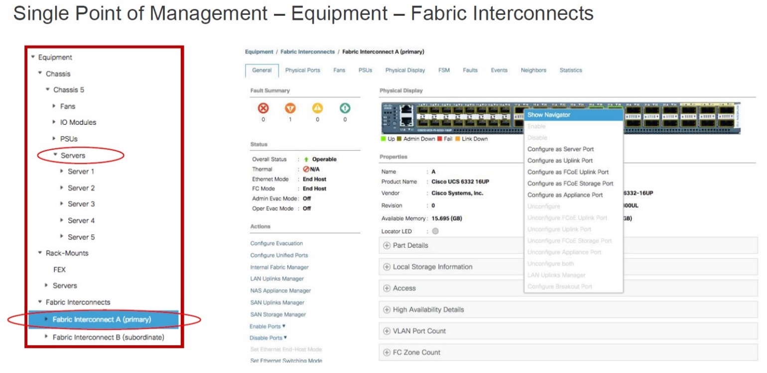Expand the FC Zone Count section

pyautogui.click(x=386, y=353)
